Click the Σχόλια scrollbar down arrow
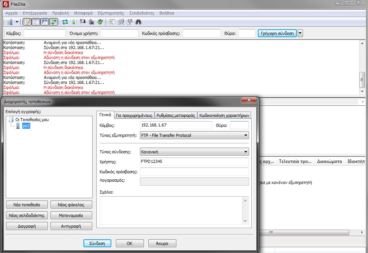The width and height of the screenshot is (368, 253). coord(246,221)
